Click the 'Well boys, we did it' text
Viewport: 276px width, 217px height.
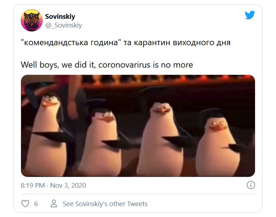pyautogui.click(x=58, y=65)
